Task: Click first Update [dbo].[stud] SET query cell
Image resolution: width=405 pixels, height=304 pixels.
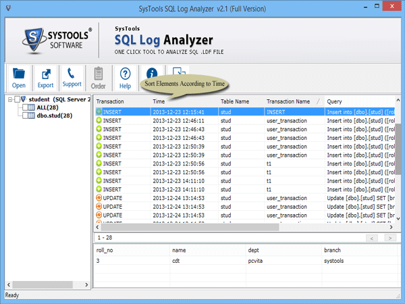Action: click(x=360, y=198)
